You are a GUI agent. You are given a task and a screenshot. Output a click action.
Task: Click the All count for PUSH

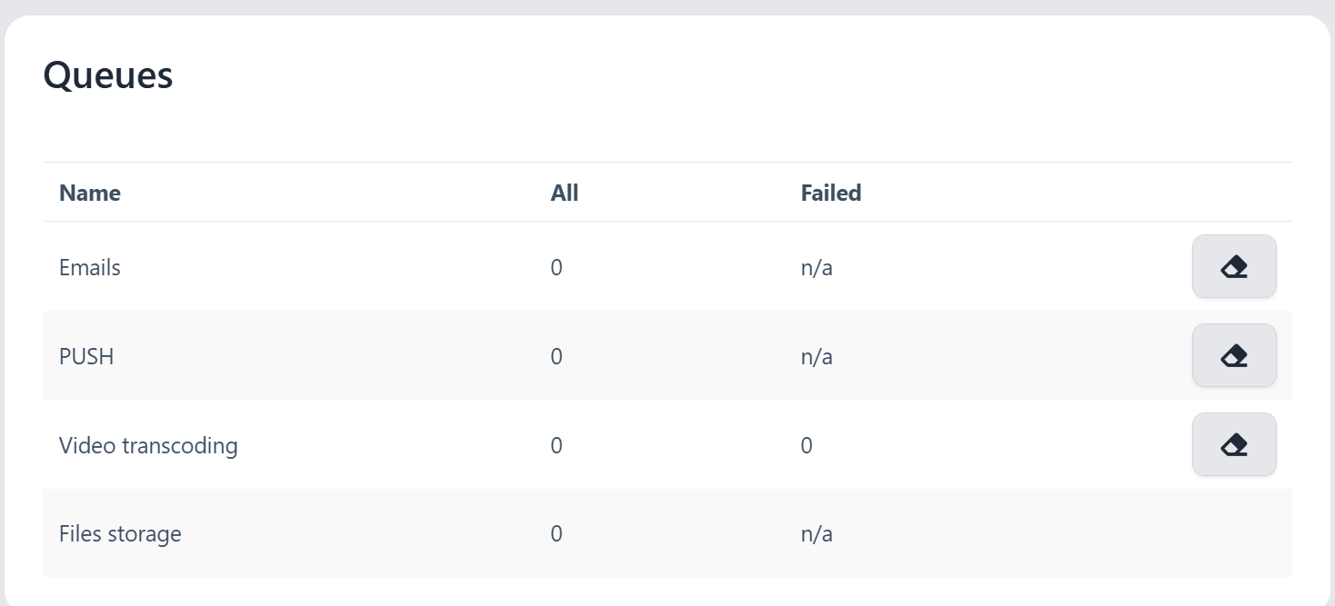pyautogui.click(x=557, y=357)
